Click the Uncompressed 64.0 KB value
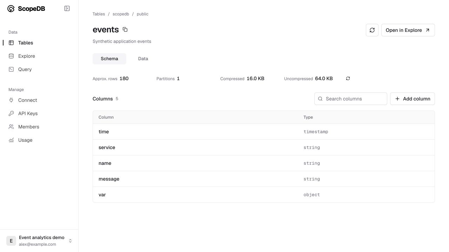The image size is (449, 252). [324, 78]
